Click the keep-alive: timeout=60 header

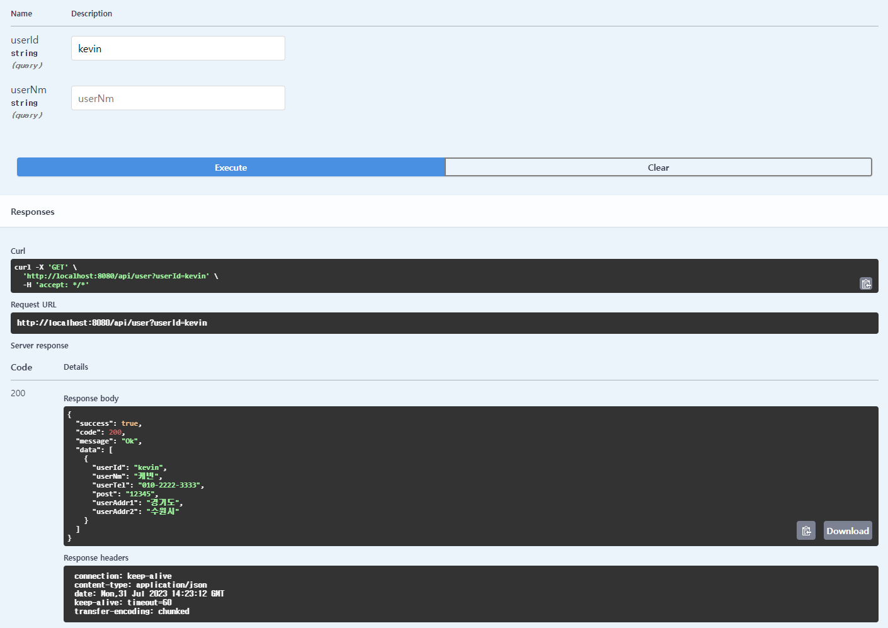point(123,603)
